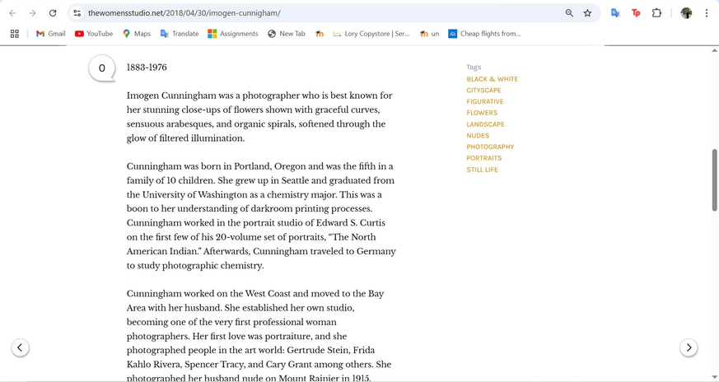Open the Chrome three-dot menu
This screenshot has width=719, height=382.
[x=706, y=13]
